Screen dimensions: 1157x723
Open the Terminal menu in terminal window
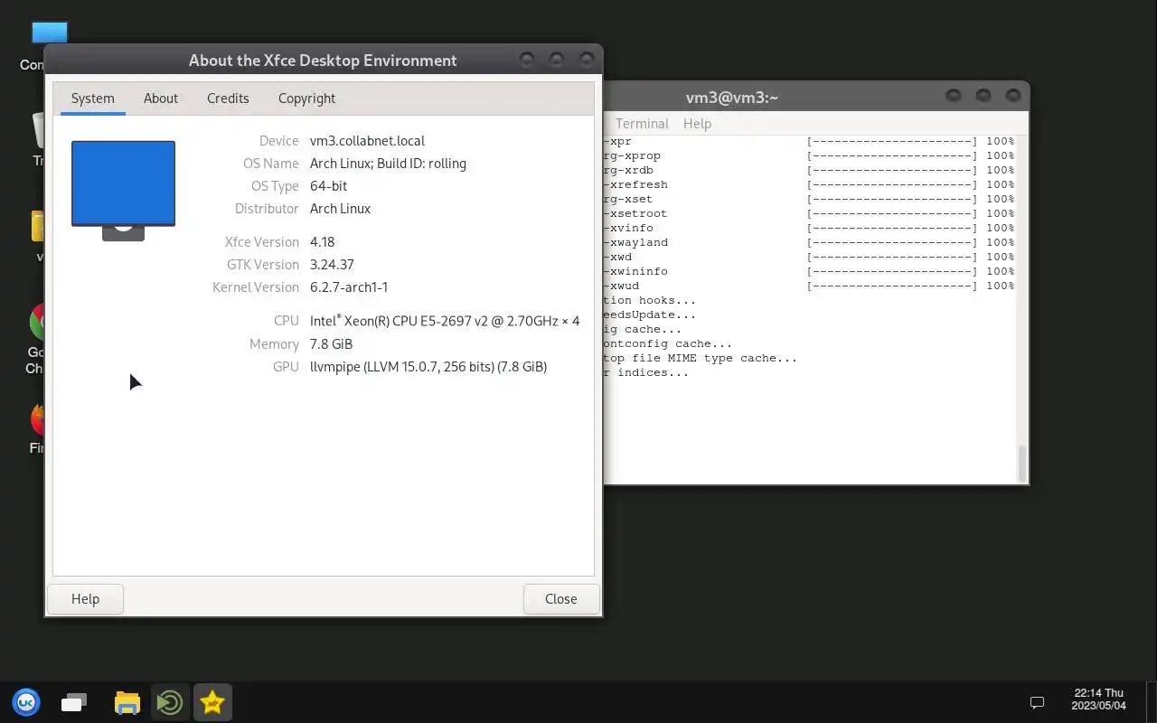[642, 124]
